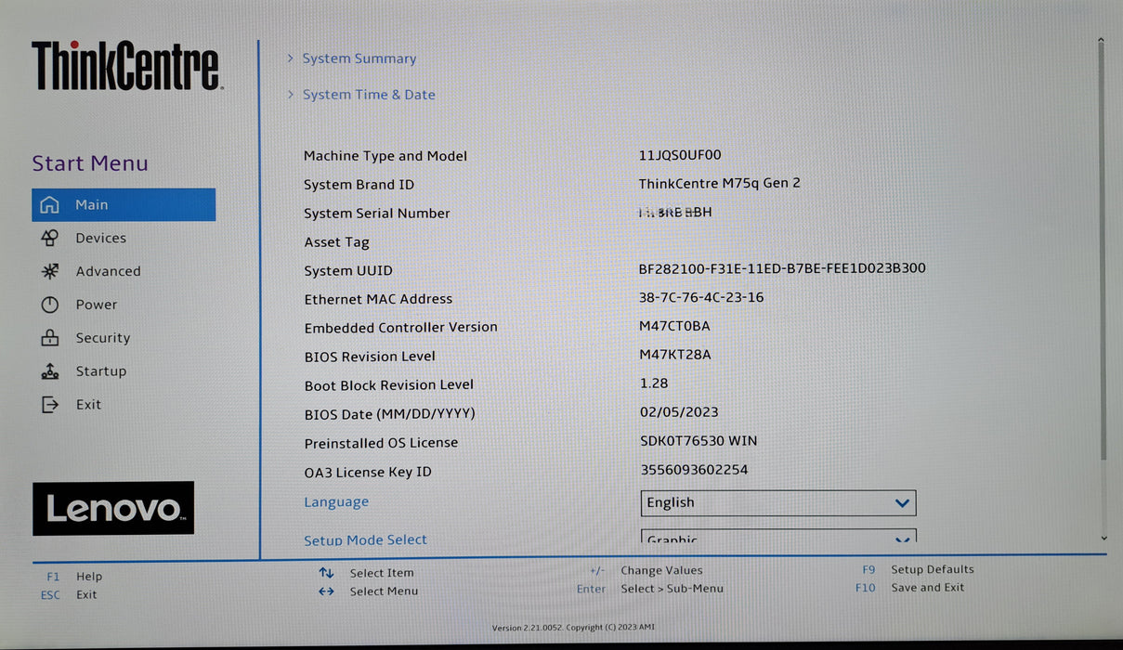Open System Time & Date link

coord(369,95)
